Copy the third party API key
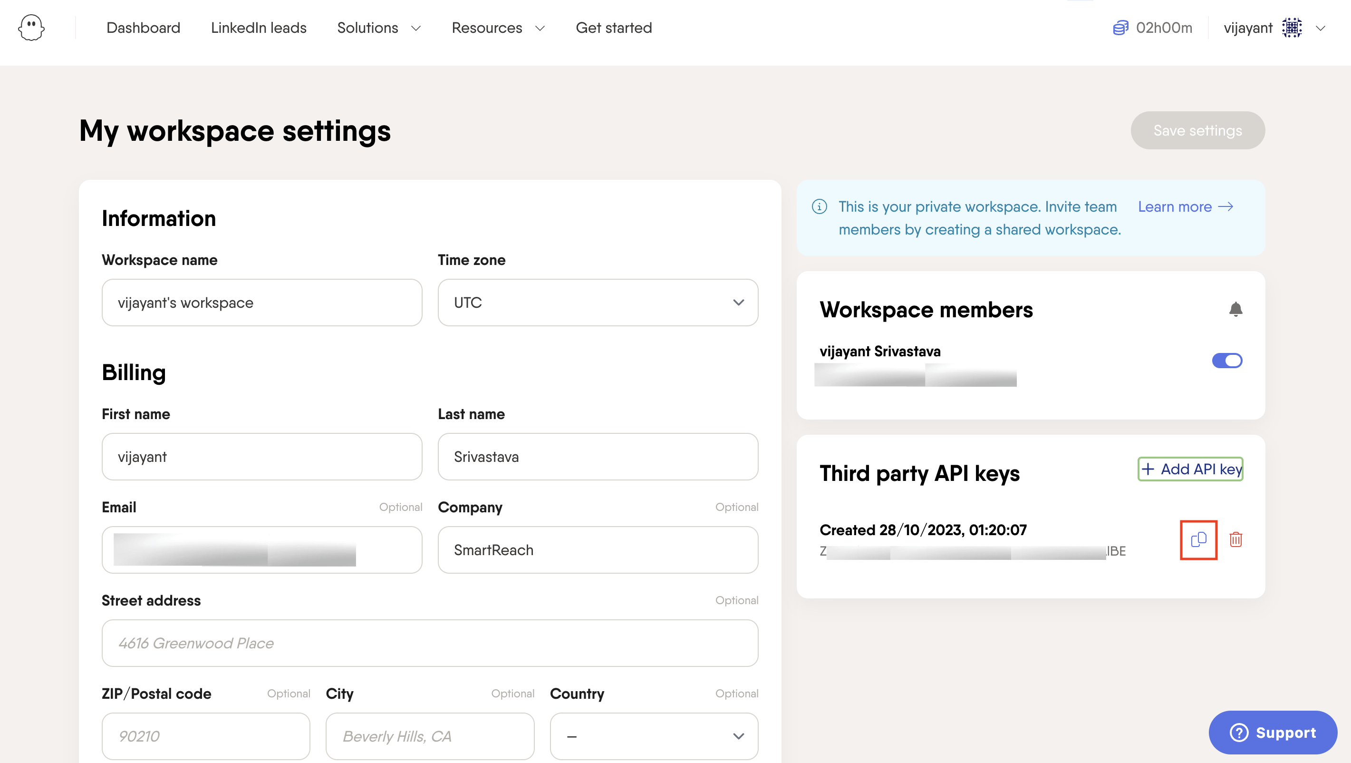 pyautogui.click(x=1198, y=539)
